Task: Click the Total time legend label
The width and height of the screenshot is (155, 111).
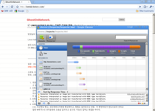Action: pos(133,51)
